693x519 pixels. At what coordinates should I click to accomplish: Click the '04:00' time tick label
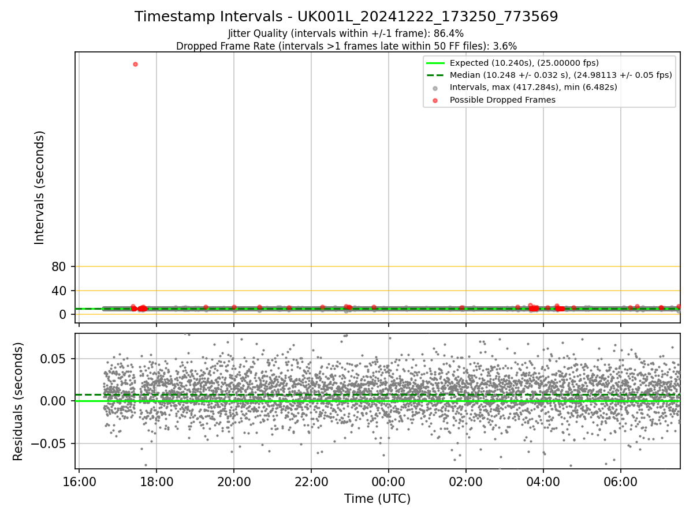(543, 481)
